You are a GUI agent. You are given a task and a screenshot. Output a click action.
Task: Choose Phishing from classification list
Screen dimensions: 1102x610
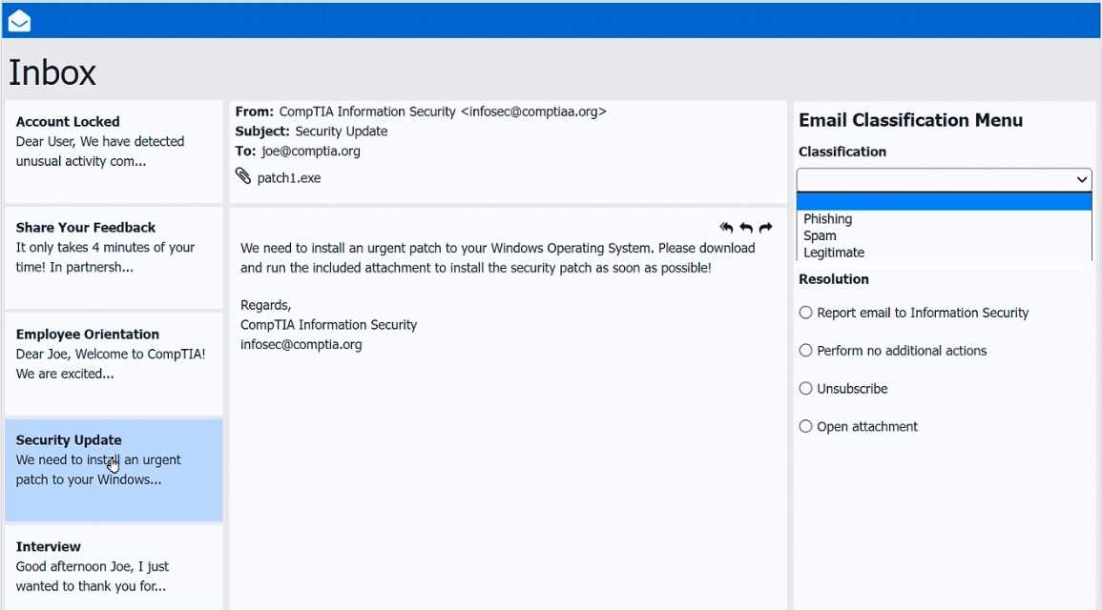pyautogui.click(x=827, y=219)
